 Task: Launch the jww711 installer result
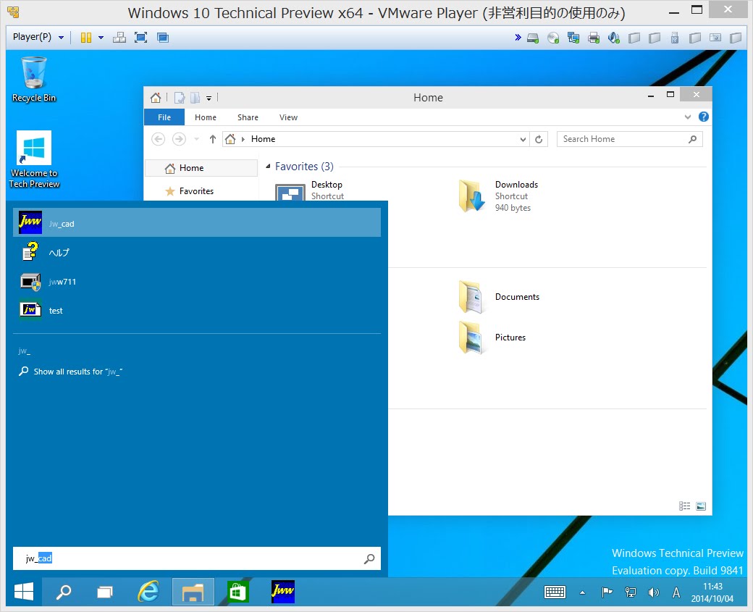pos(196,282)
